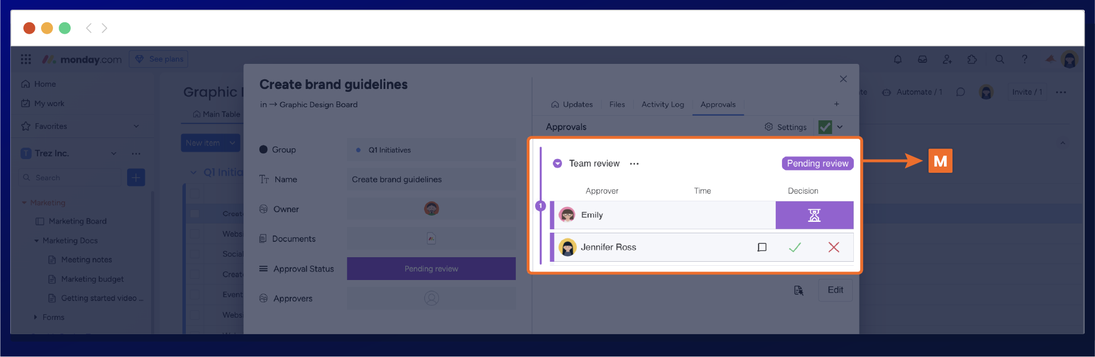Reject with Jennifer Ross red X
Screen dimensions: 1095x357
click(833, 247)
